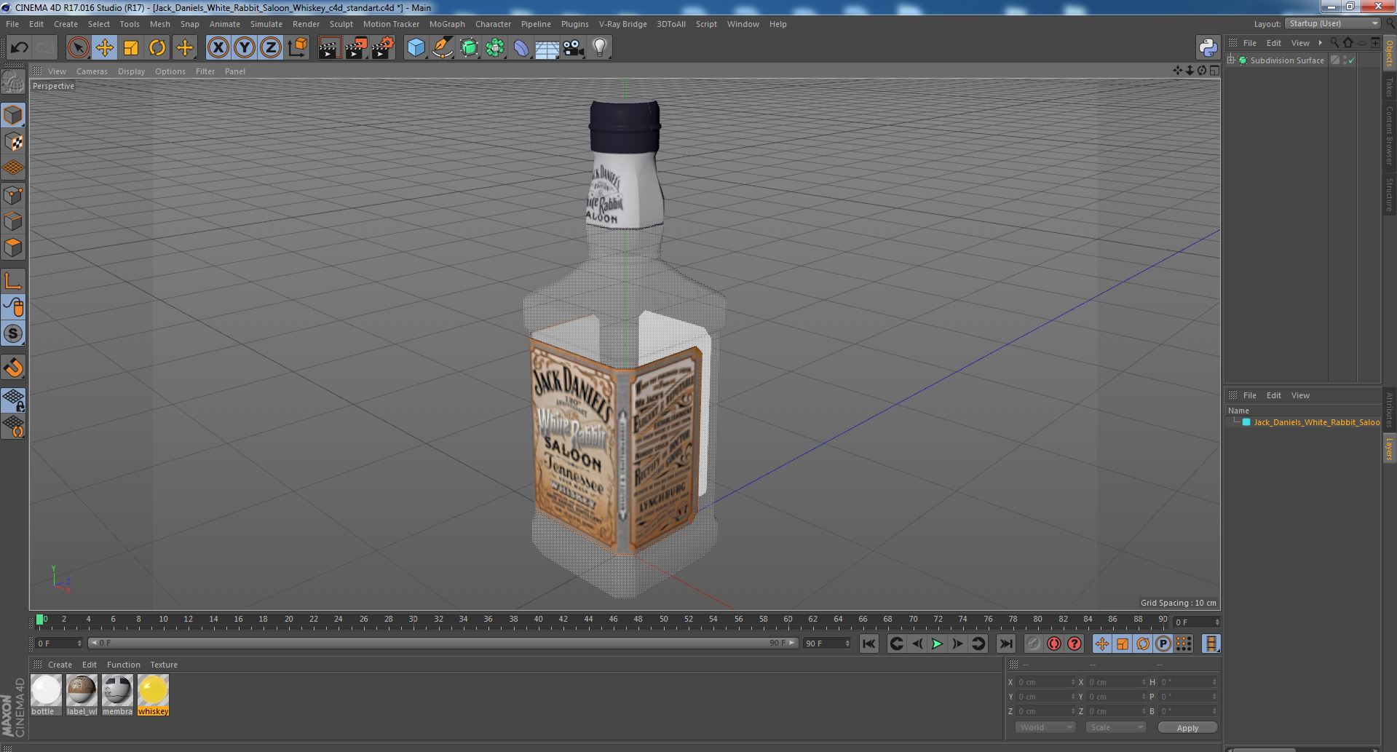The image size is (1397, 752).
Task: Add a Floor environment object
Action: pyautogui.click(x=547, y=48)
